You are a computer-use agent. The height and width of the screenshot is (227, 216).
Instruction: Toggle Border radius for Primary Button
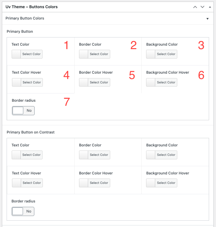[x=23, y=111]
